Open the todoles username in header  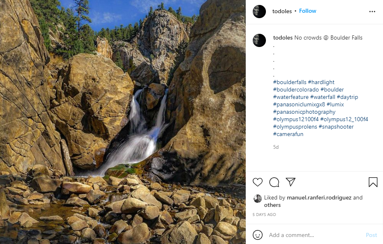282,11
